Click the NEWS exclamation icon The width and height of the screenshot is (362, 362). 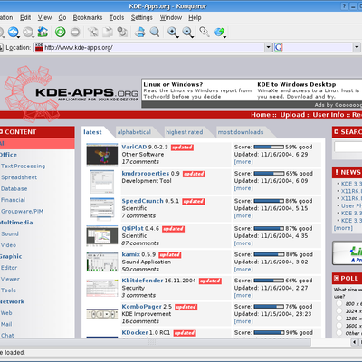point(337,172)
